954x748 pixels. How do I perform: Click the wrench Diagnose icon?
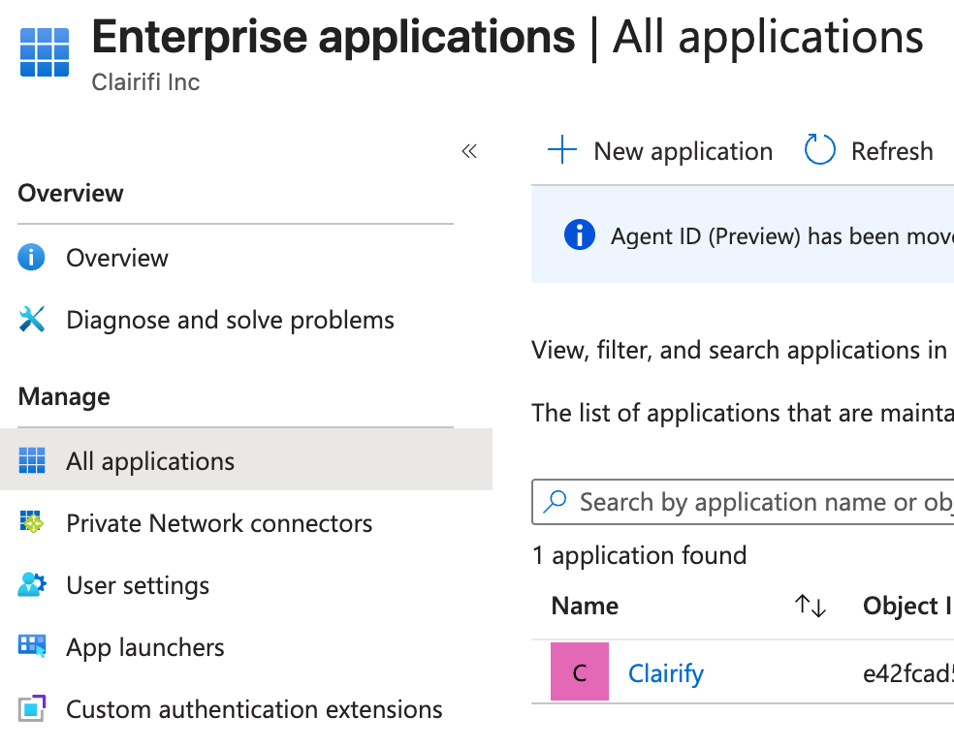pyautogui.click(x=32, y=320)
